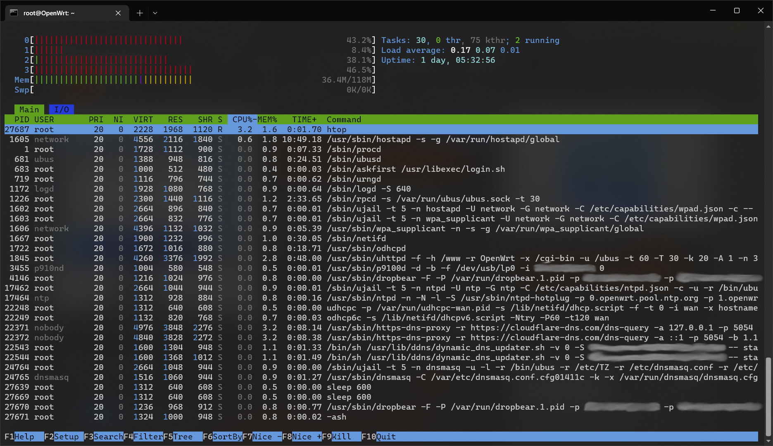Sort by VIRT column header
This screenshot has height=446, width=773.
pos(143,119)
